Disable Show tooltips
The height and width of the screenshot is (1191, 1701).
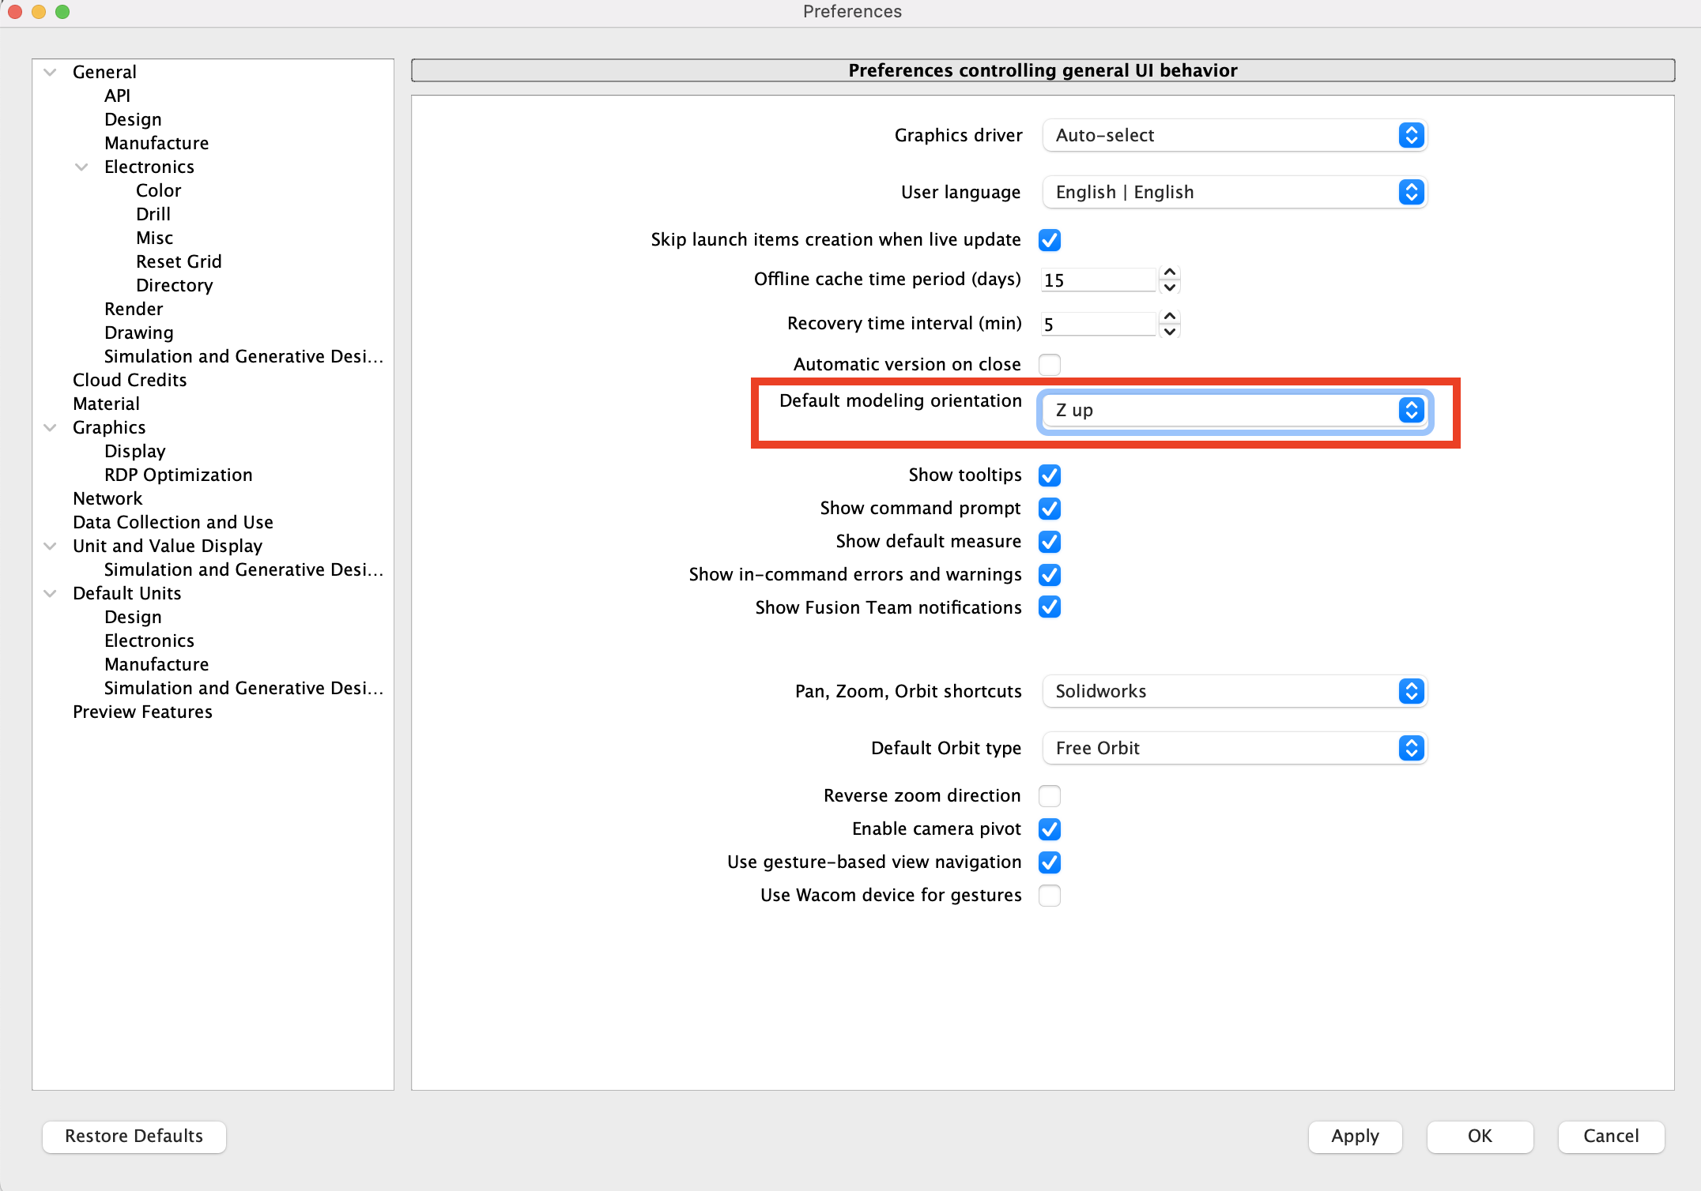click(x=1049, y=475)
